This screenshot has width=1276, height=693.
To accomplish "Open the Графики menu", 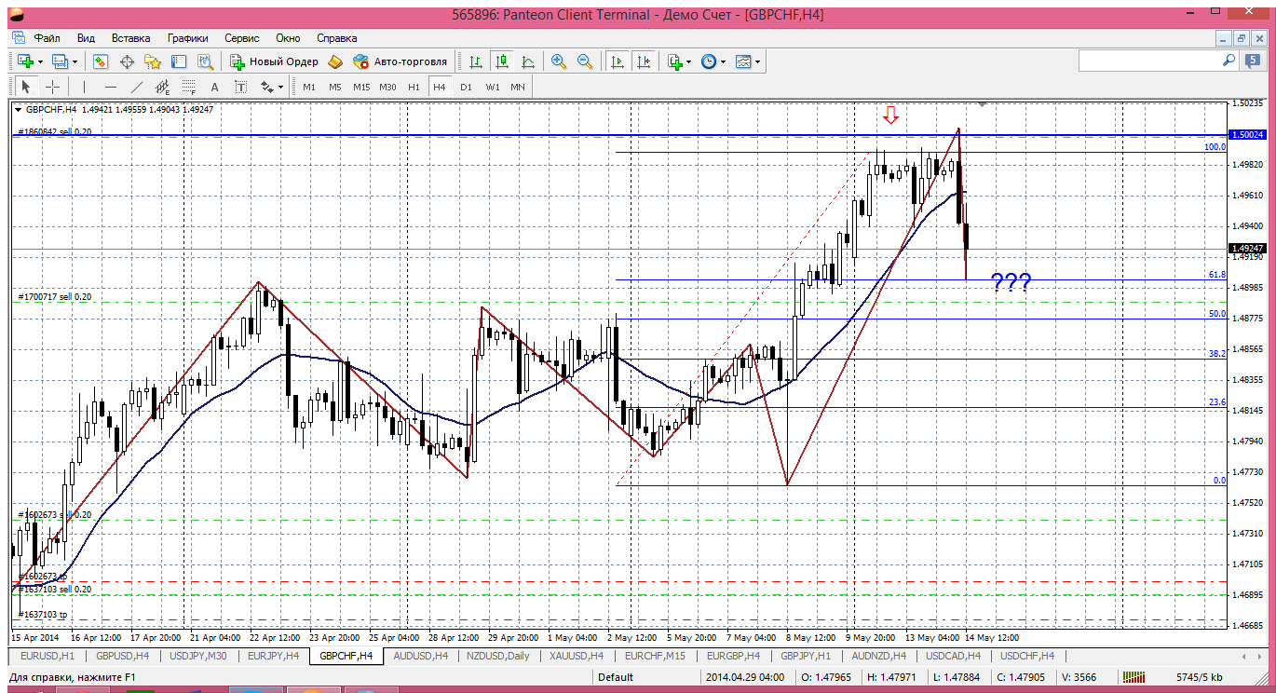I will (187, 38).
